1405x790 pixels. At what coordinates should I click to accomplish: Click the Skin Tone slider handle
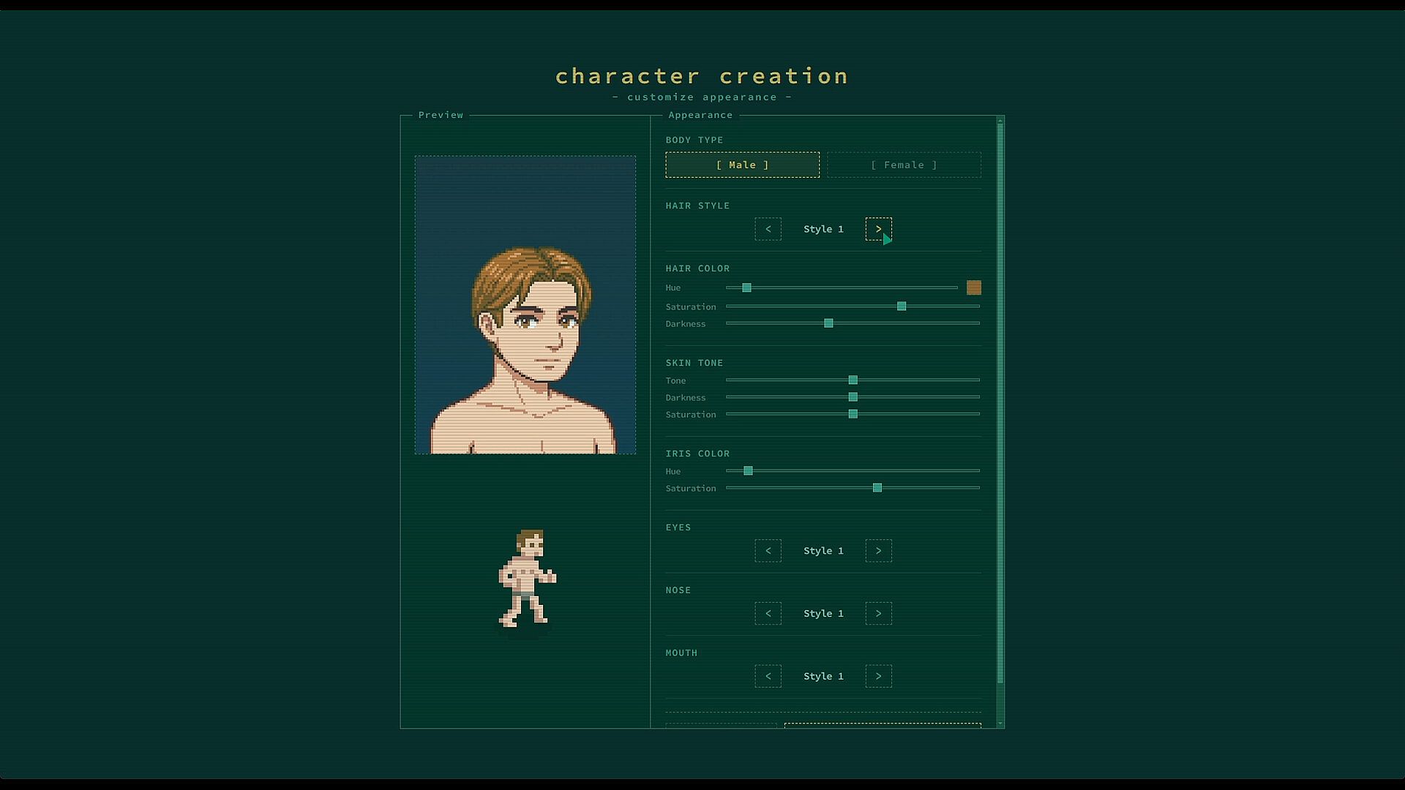853,380
